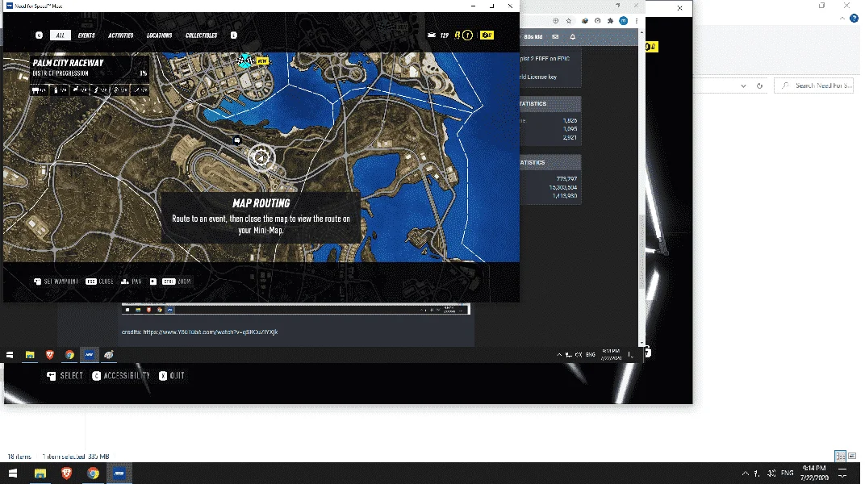This screenshot has height=484, width=865.
Task: Click the E next-tab key icon
Action: [x=233, y=35]
